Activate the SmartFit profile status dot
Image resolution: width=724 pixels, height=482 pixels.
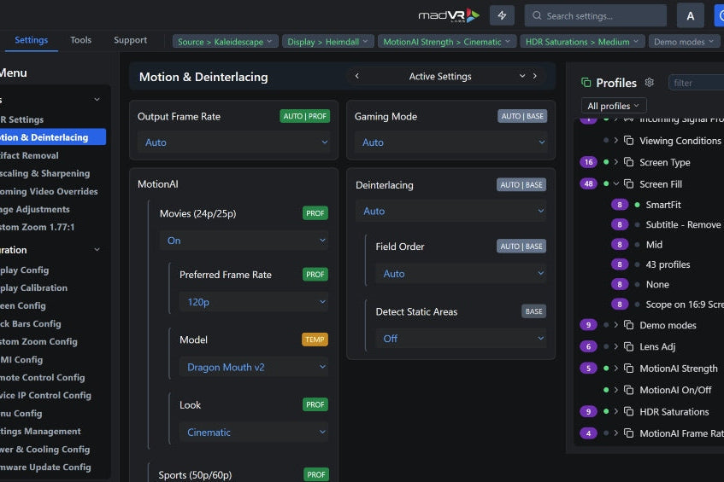click(637, 205)
